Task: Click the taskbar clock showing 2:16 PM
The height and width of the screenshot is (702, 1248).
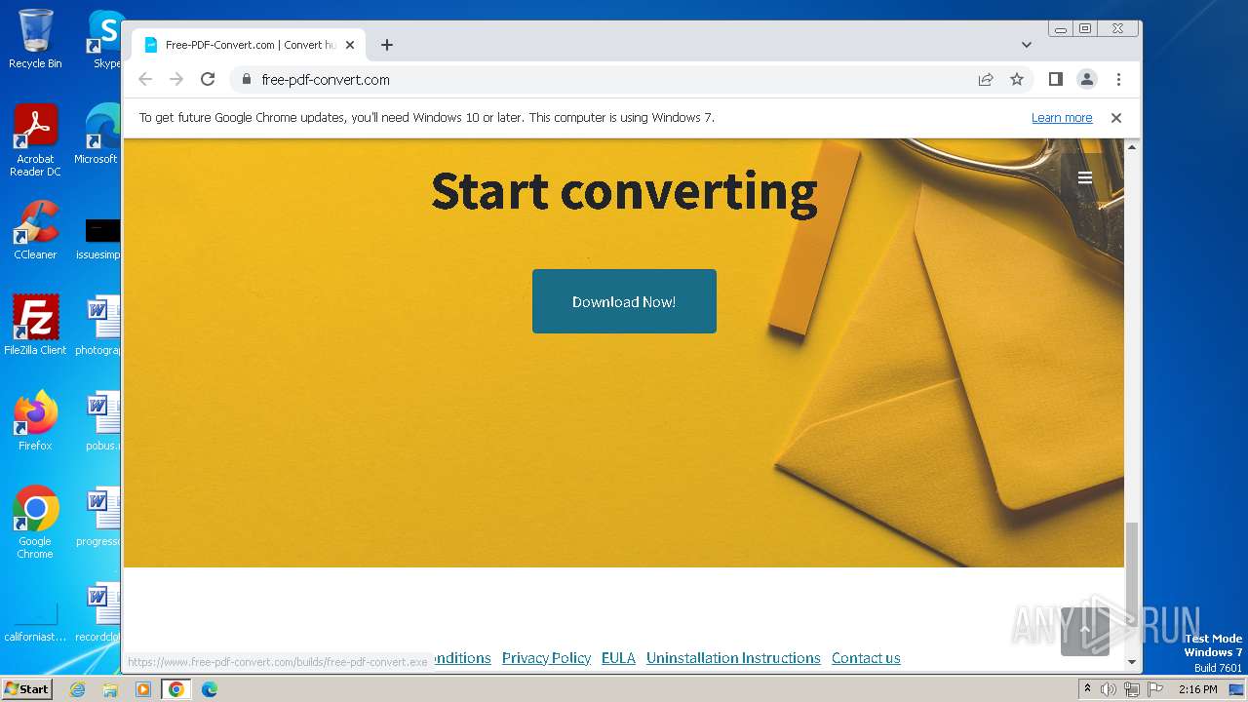Action: coord(1197,688)
